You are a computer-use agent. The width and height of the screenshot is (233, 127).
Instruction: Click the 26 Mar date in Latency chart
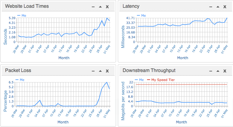(x=135, y=49)
